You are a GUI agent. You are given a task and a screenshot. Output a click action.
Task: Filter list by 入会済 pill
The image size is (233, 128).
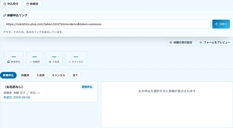[x=41, y=75]
